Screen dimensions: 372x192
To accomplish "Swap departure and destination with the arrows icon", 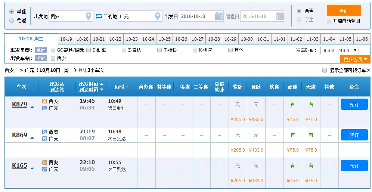I will point(99,16).
